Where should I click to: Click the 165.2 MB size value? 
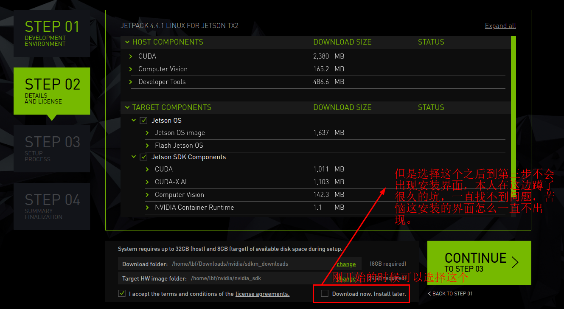click(x=328, y=69)
